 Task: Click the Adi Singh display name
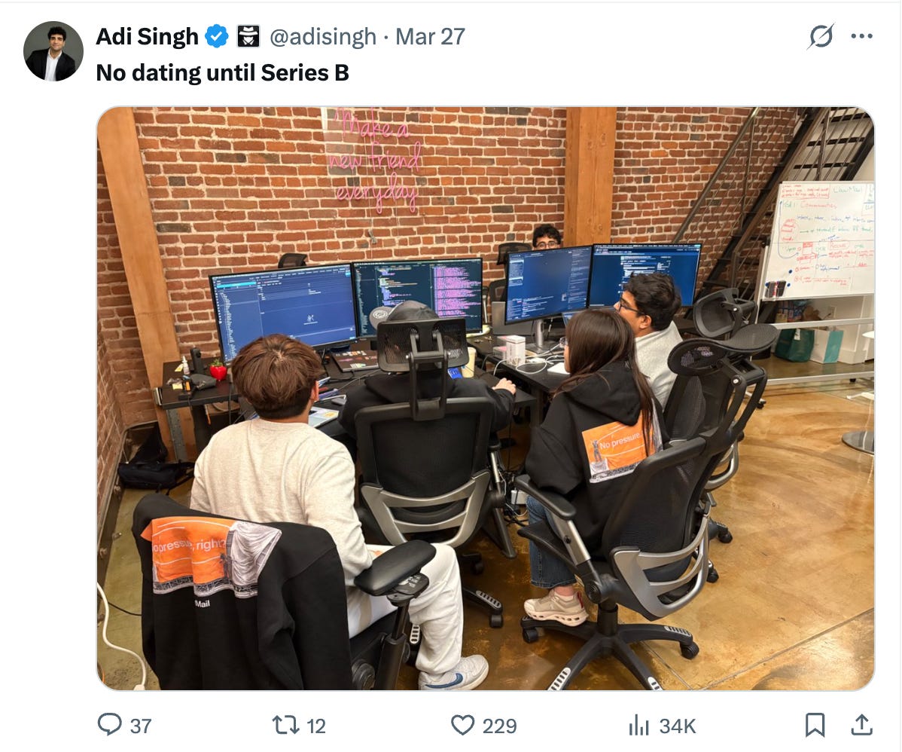(147, 37)
